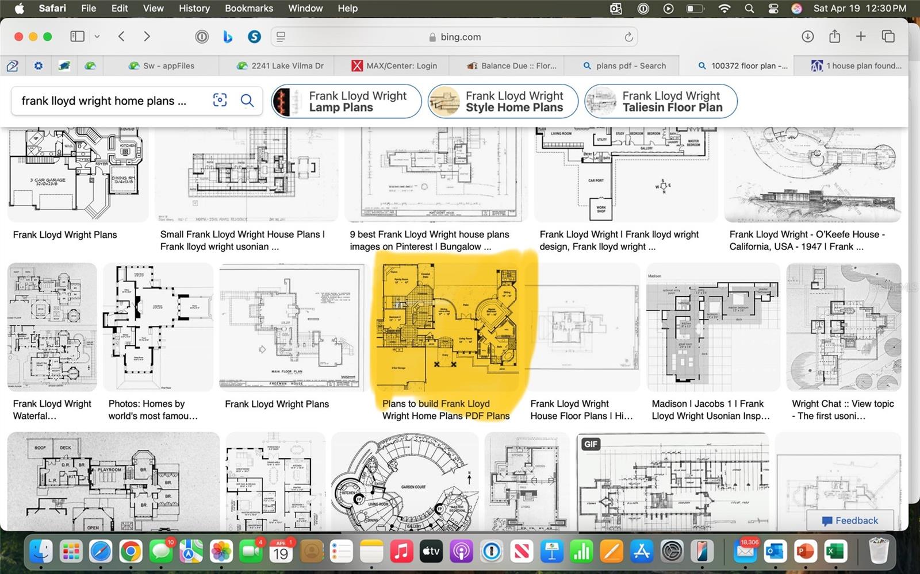Open Spotlight search in menu bar
This screenshot has height=574, width=920.
coord(749,8)
